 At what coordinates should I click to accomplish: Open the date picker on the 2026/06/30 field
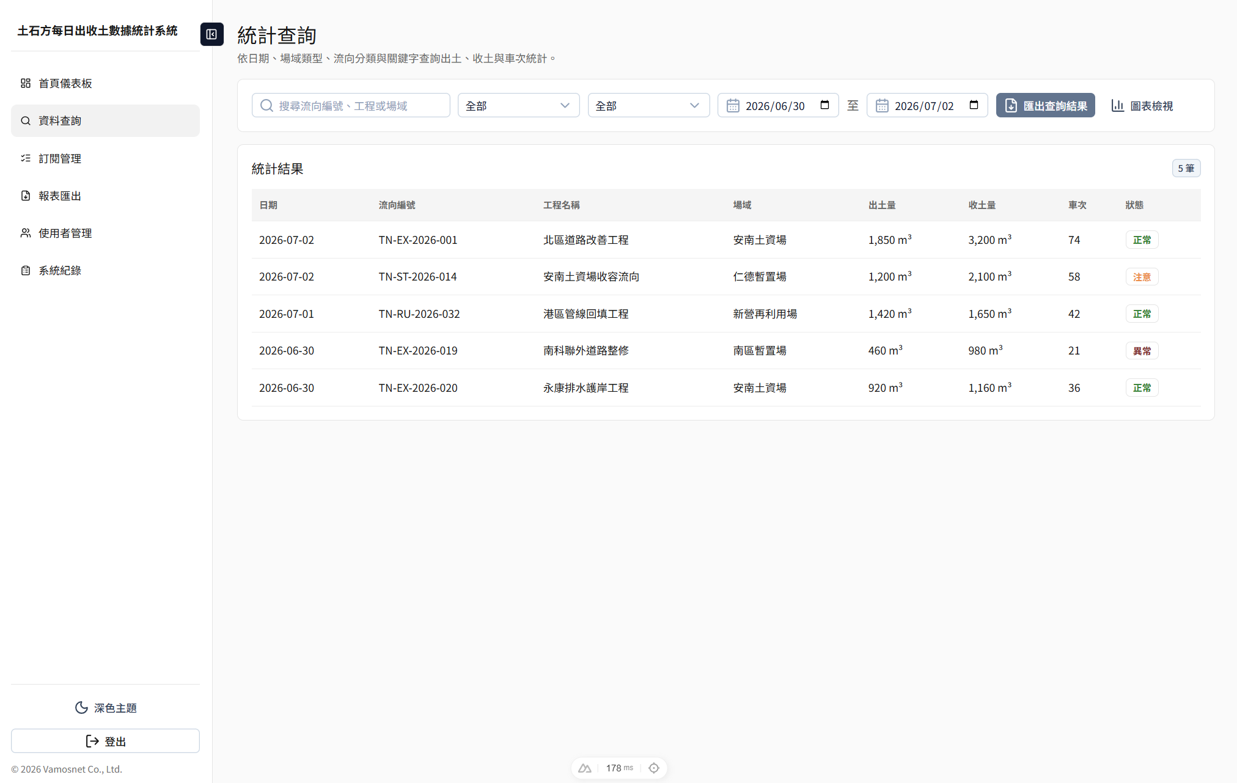click(824, 105)
